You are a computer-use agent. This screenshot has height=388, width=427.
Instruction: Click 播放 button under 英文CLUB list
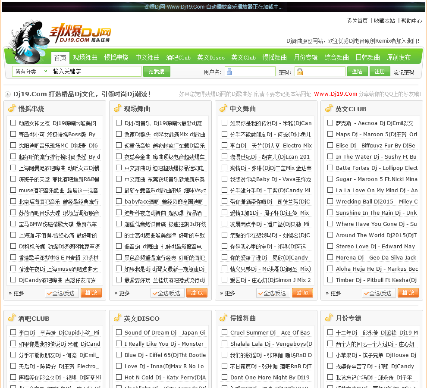coord(408,293)
